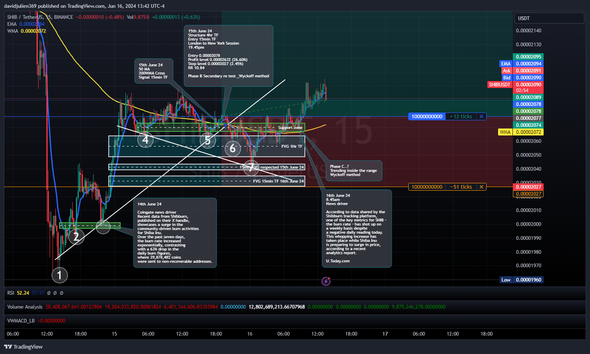The width and height of the screenshot is (590, 354).
Task: Click the Support zone label
Action: pyautogui.click(x=290, y=128)
